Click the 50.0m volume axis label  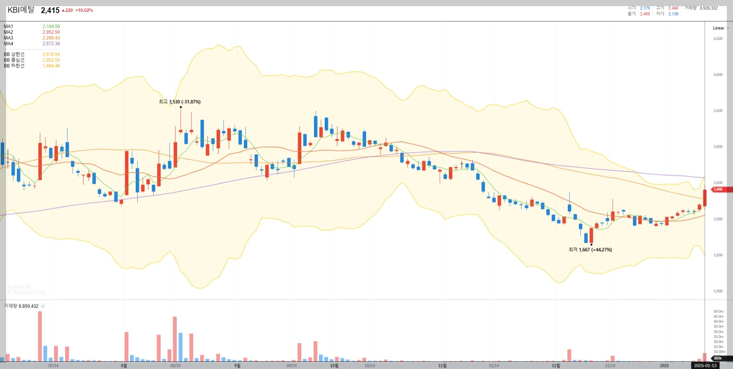point(719,311)
